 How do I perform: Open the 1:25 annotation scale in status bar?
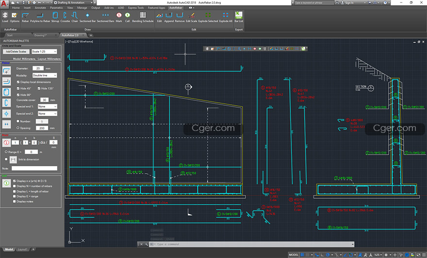(x=378, y=255)
